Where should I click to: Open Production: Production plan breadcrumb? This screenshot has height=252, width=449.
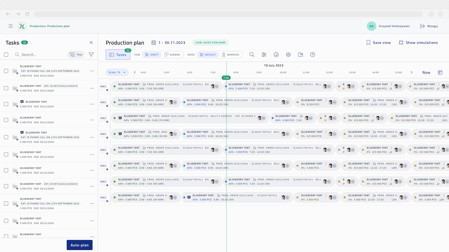[x=50, y=26]
